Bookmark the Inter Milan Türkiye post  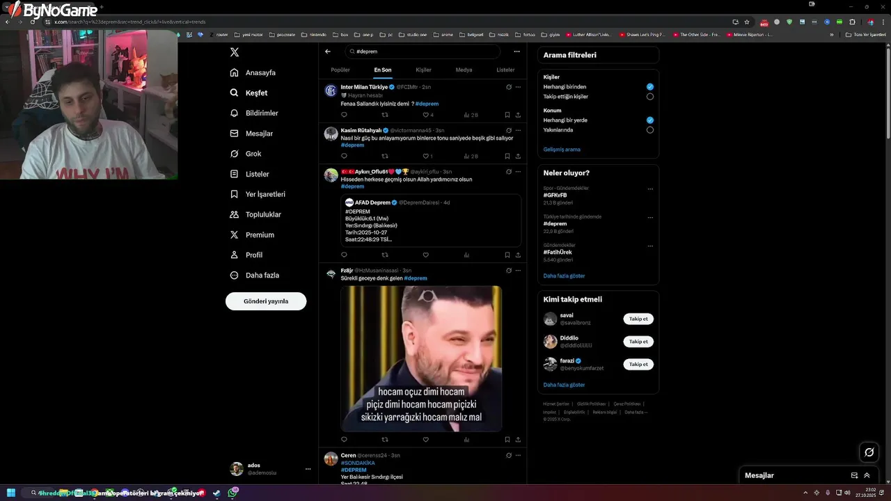pyautogui.click(x=507, y=115)
